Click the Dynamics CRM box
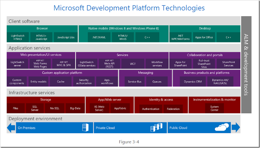 pyautogui.click(x=193, y=81)
